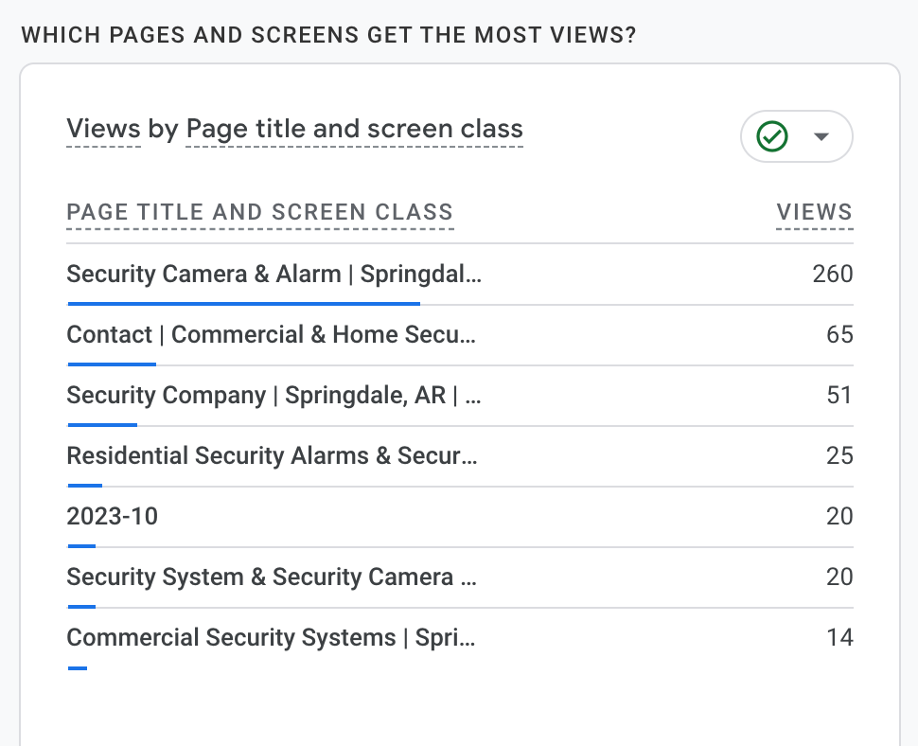The height and width of the screenshot is (746, 918).
Task: Click the 260 views value
Action: point(832,275)
